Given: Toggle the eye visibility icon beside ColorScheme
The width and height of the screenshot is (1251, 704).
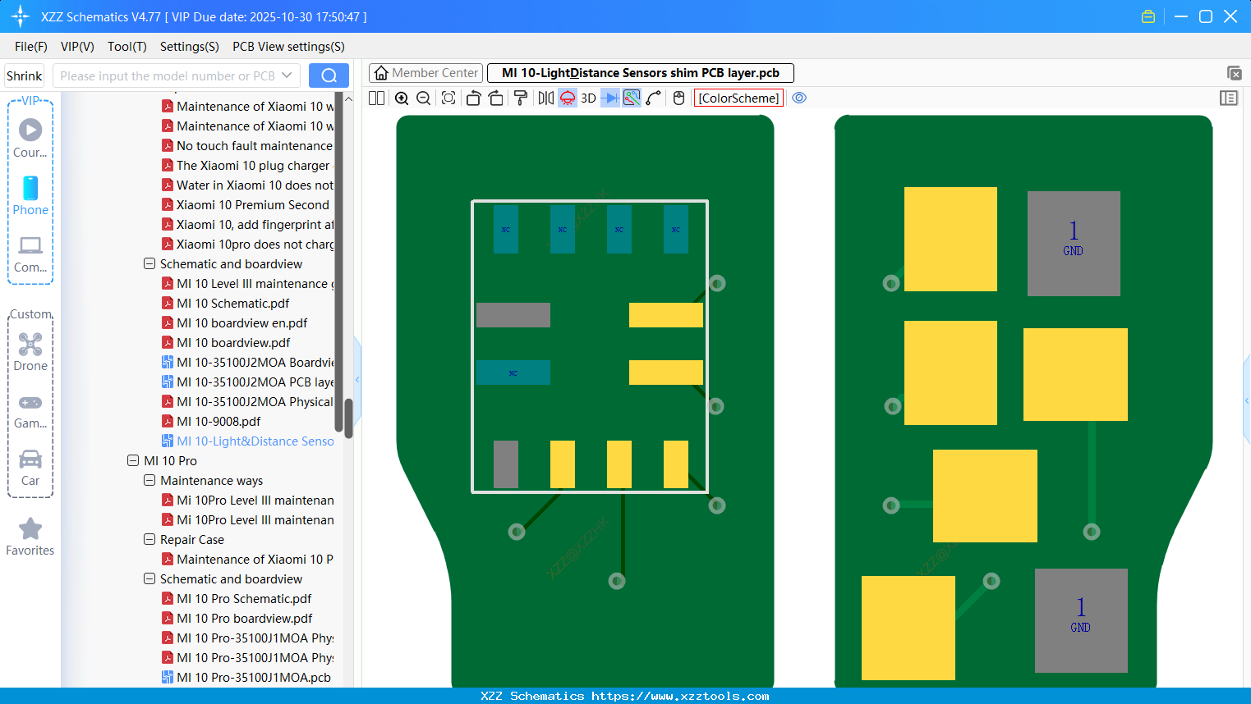Looking at the screenshot, I should pos(799,98).
